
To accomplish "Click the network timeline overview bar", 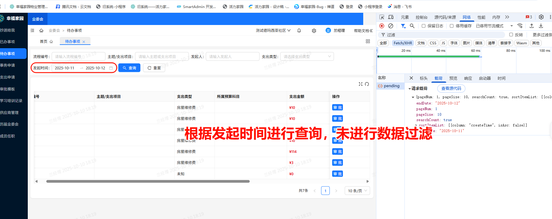I will tap(429, 56).
